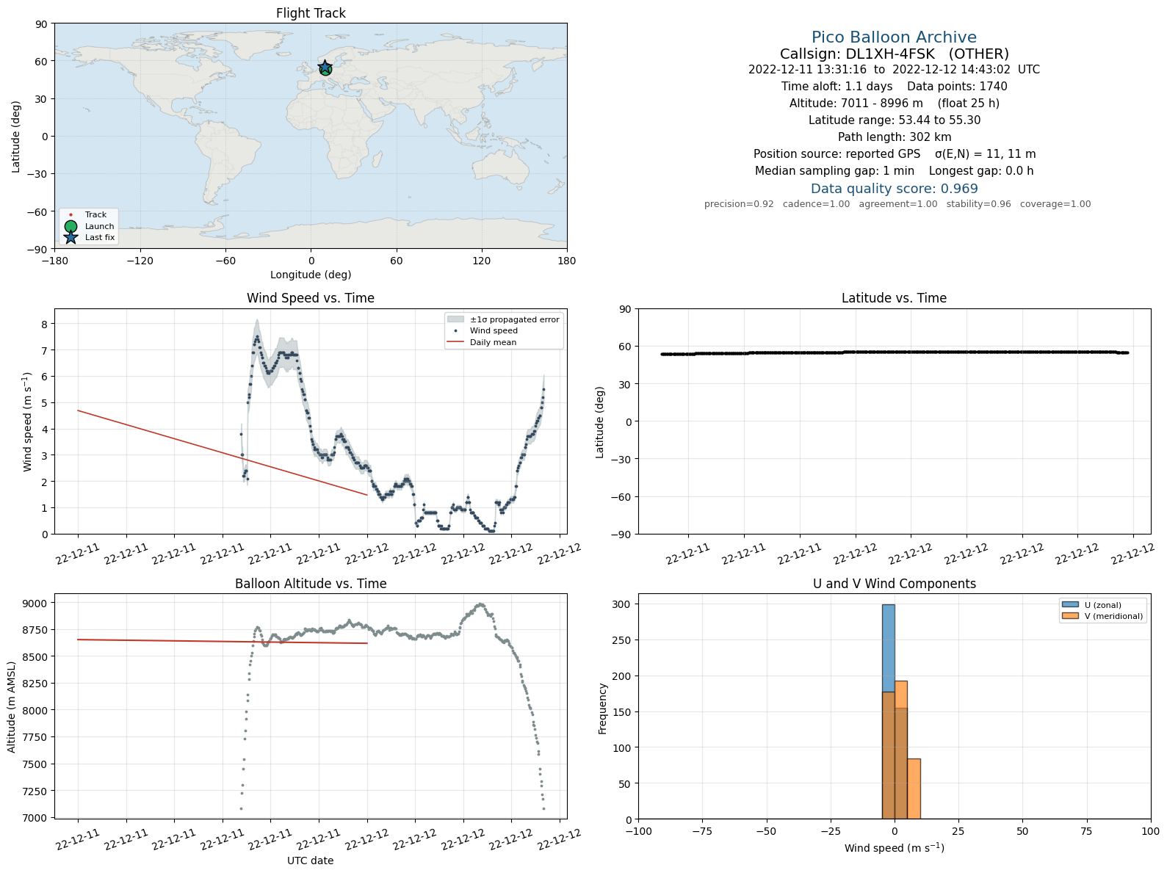Viewport: 1167px width, 873px height.
Task: Click the 'Position source: reported GPS' line
Action: click(894, 154)
